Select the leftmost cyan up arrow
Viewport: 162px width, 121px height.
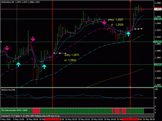click(18, 64)
